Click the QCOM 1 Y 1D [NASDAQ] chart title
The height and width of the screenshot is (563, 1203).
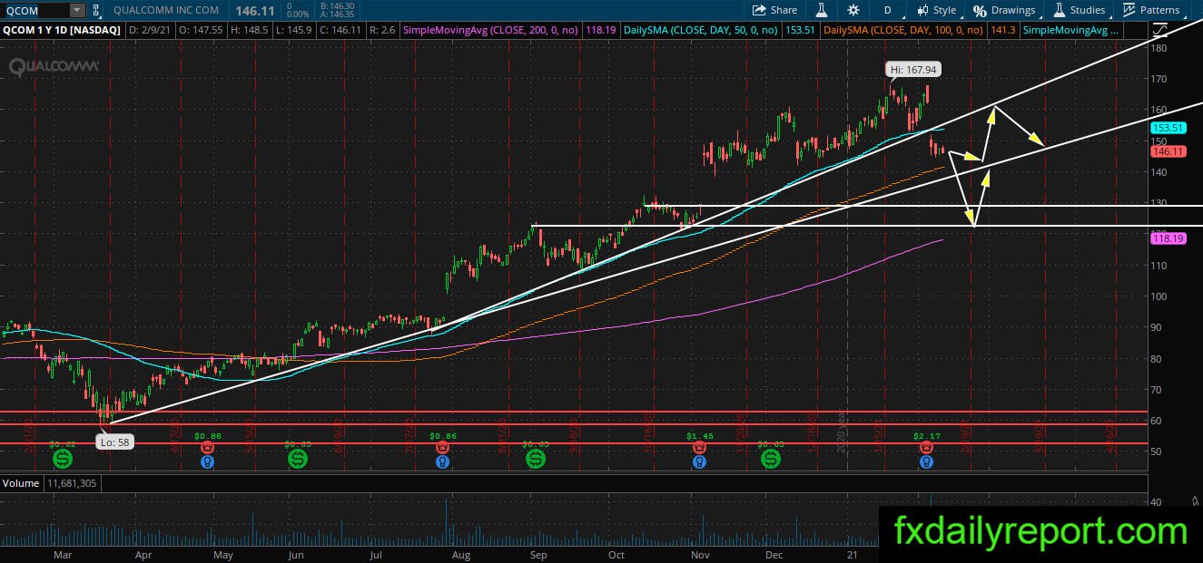click(61, 30)
